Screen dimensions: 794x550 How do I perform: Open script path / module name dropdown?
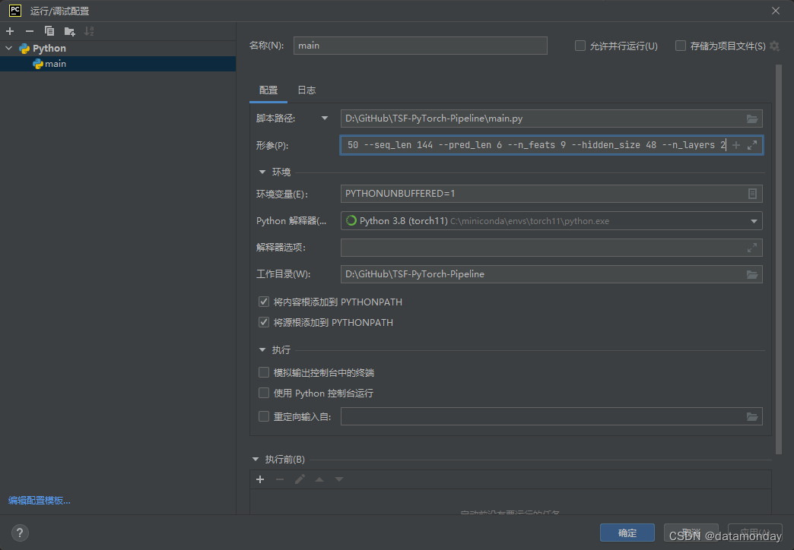[x=325, y=119]
